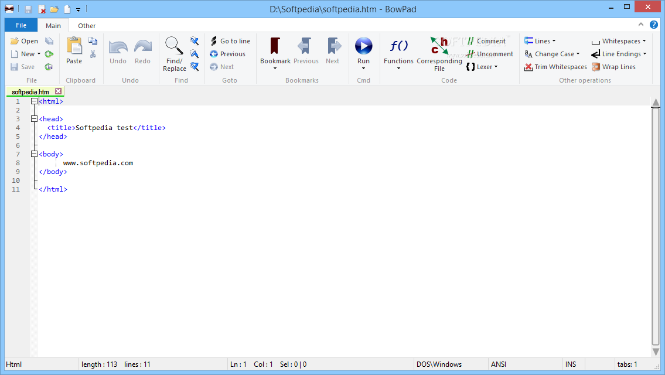Click the quick access close document icon
The width and height of the screenshot is (665, 375).
(x=42, y=9)
